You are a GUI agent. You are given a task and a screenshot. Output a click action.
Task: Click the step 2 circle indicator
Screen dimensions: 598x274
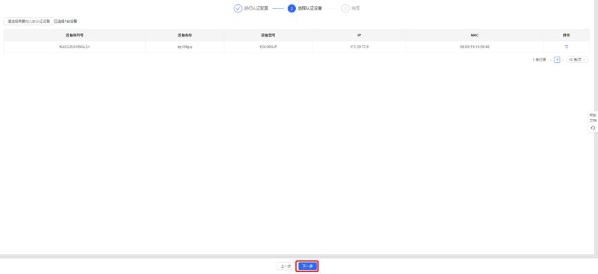[x=292, y=8]
